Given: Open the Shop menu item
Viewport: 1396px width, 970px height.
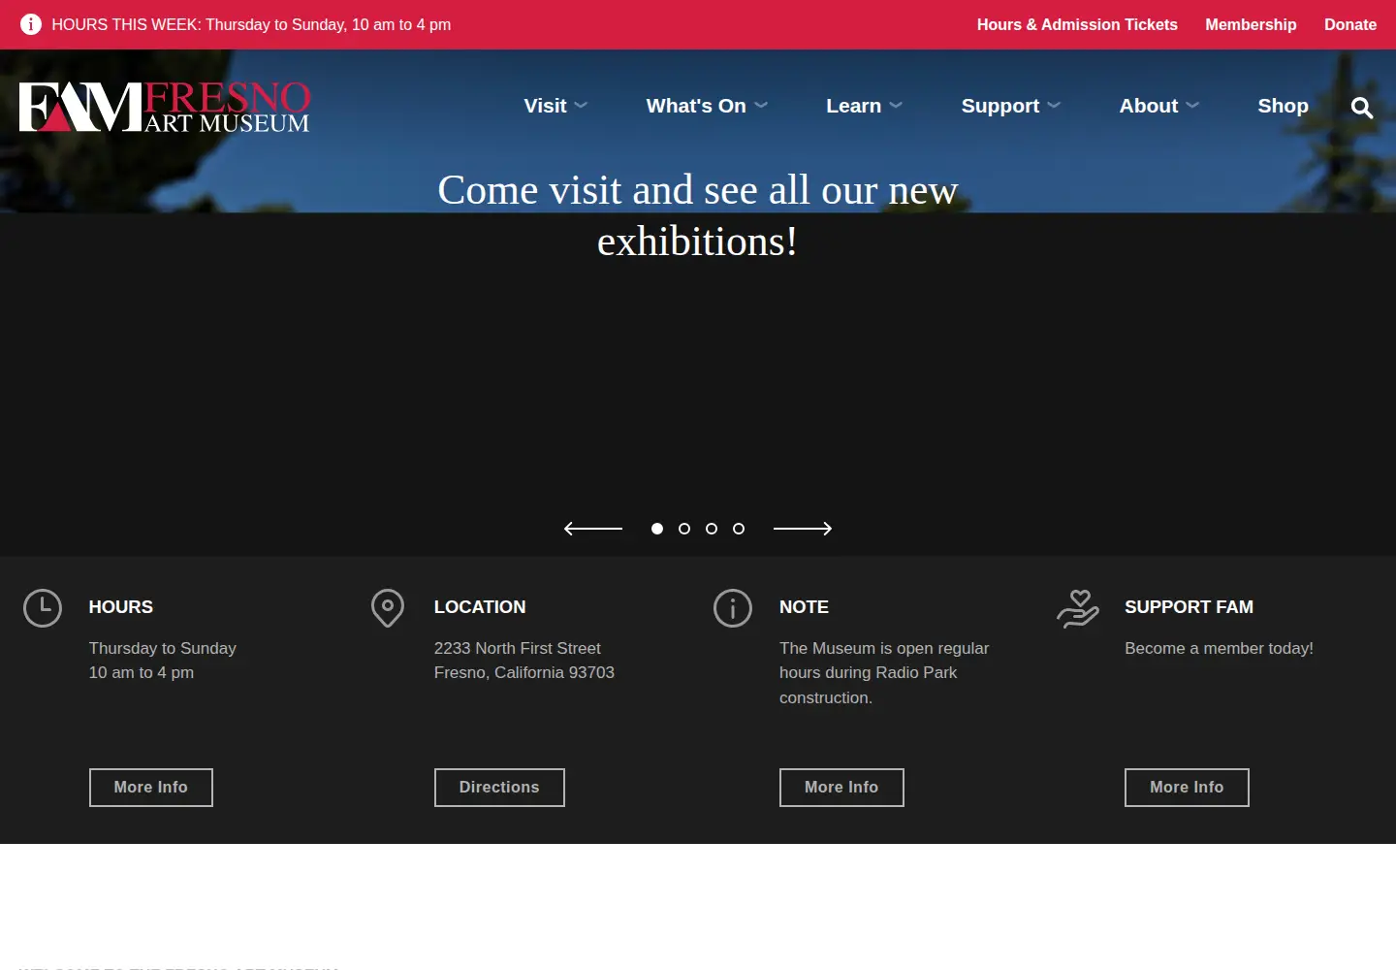Looking at the screenshot, I should click(1283, 106).
